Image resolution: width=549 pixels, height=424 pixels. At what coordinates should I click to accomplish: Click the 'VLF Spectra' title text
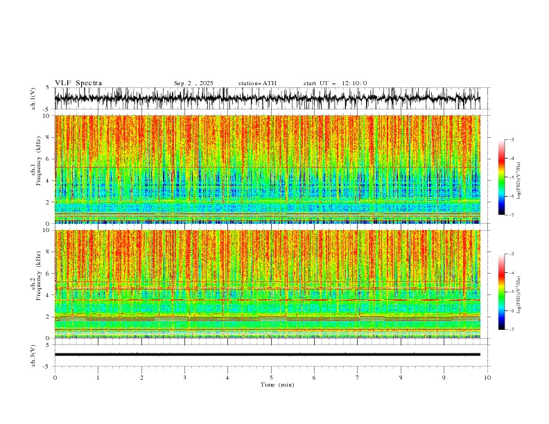[78, 83]
